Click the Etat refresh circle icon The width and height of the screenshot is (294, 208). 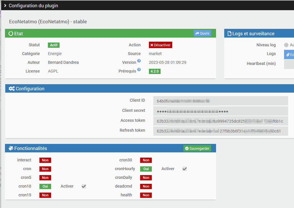[x=11, y=34]
